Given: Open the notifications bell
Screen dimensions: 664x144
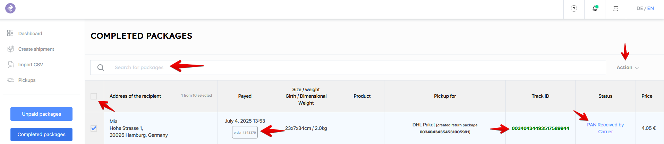Looking at the screenshot, I should 595,8.
